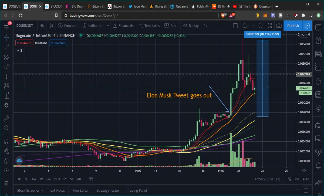Click the Publish button
The image size is (324, 196).
293,26
